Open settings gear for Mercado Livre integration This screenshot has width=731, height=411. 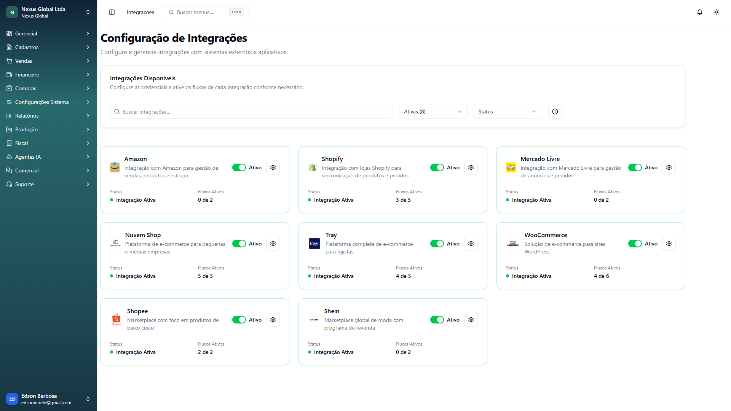click(669, 167)
